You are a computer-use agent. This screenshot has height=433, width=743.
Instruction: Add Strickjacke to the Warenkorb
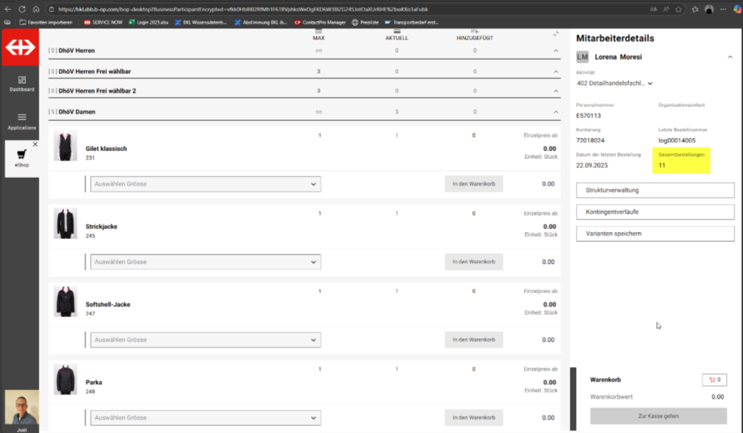click(x=473, y=262)
